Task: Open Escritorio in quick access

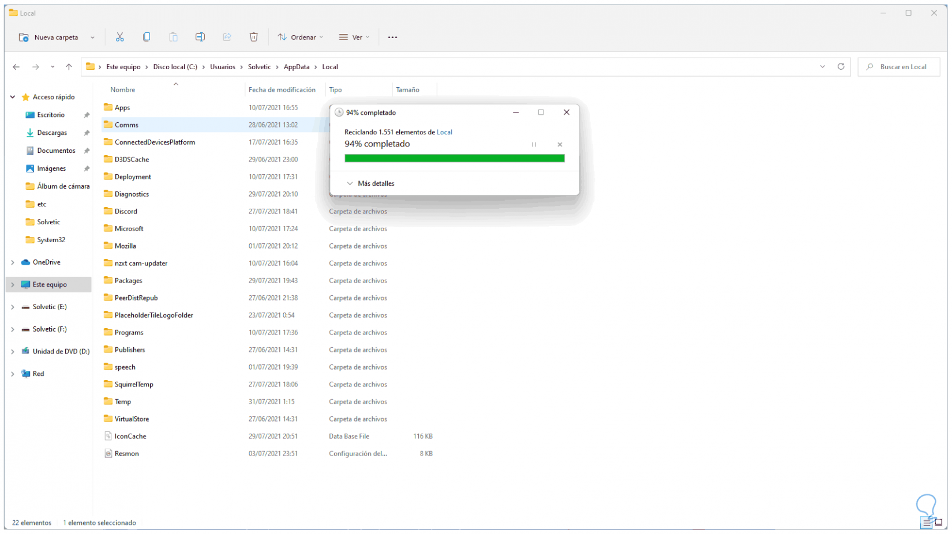Action: coord(51,115)
